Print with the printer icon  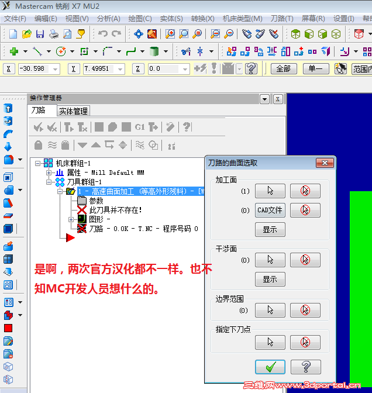(54, 34)
